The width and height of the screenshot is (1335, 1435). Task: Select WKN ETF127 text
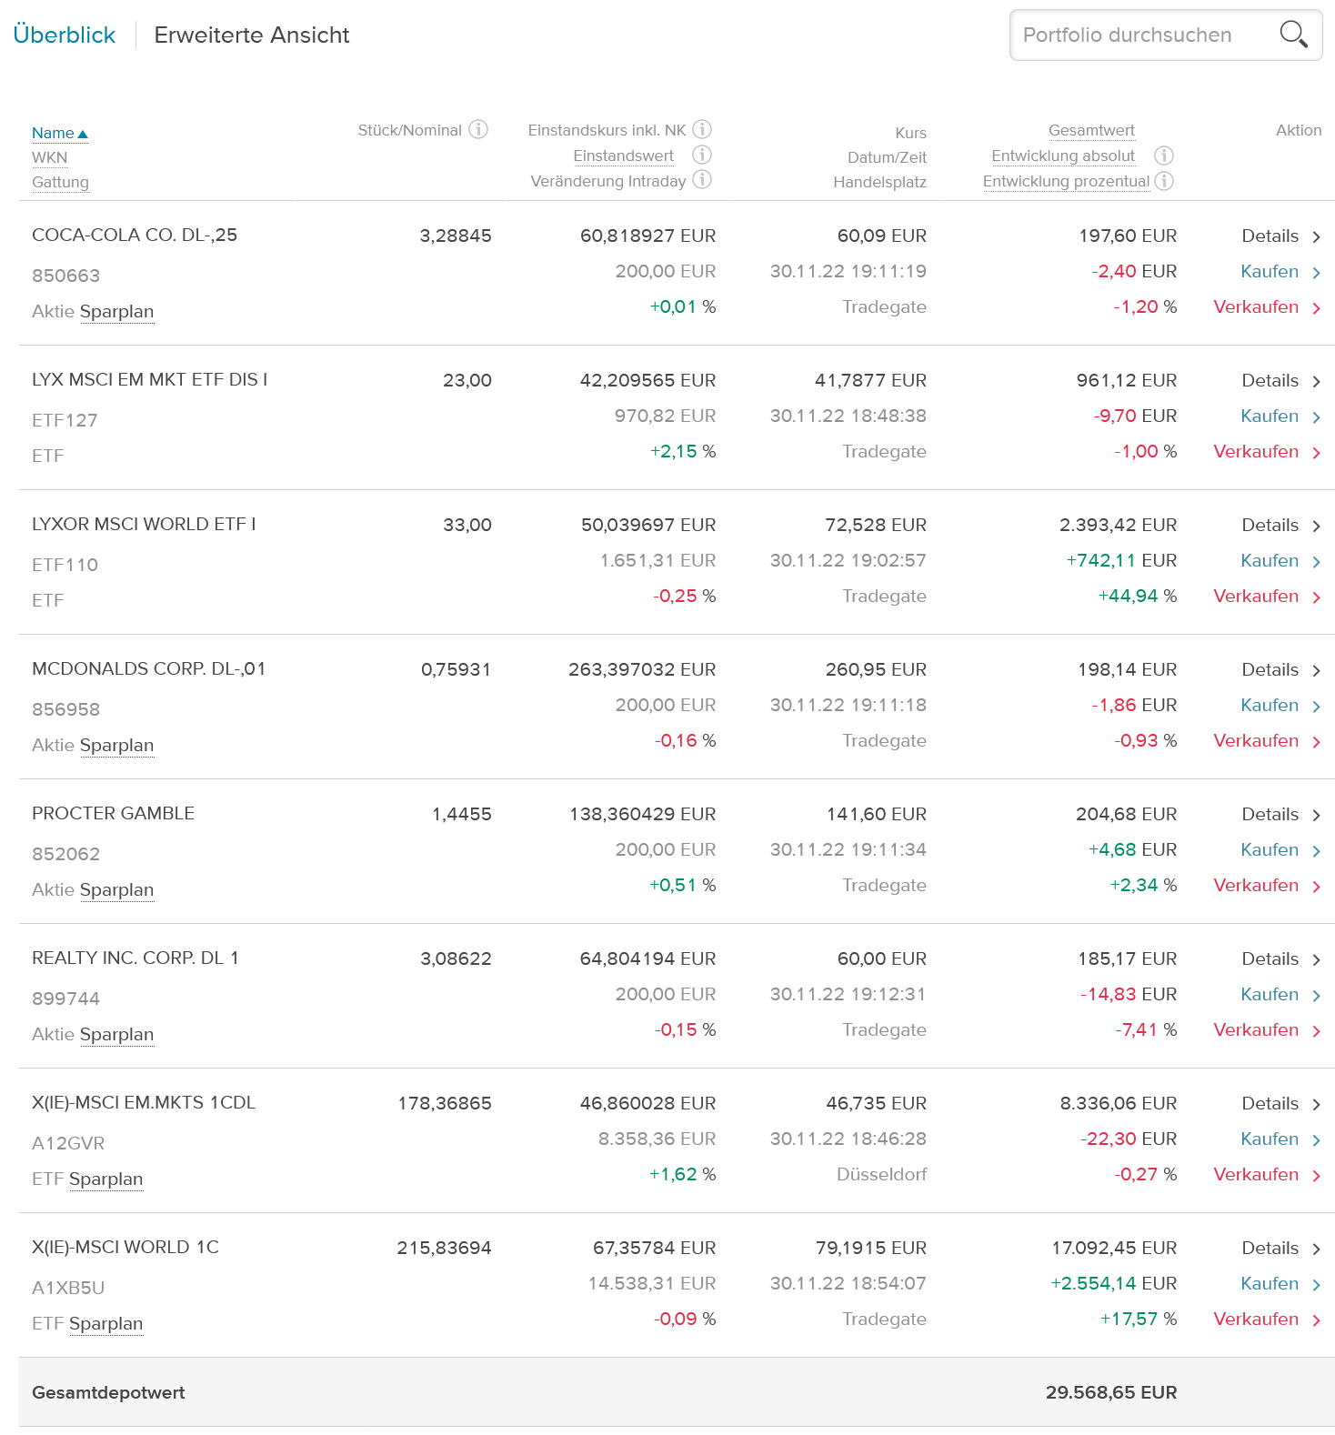(x=65, y=420)
